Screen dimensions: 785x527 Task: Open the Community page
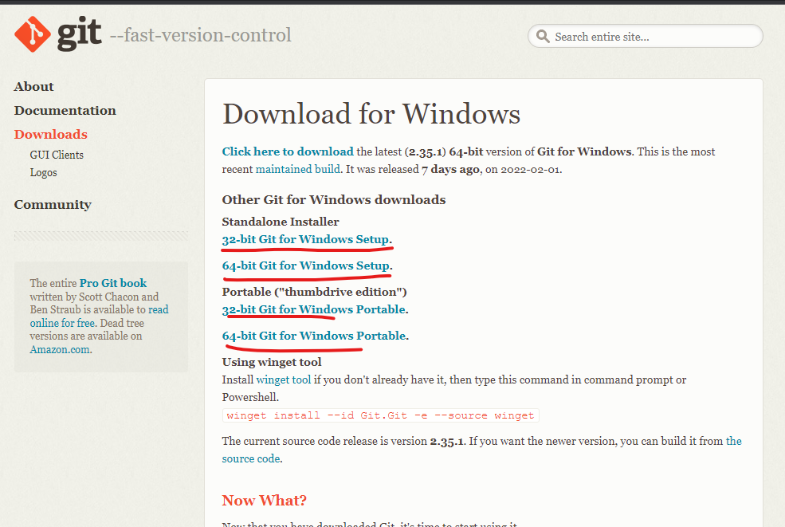click(53, 205)
